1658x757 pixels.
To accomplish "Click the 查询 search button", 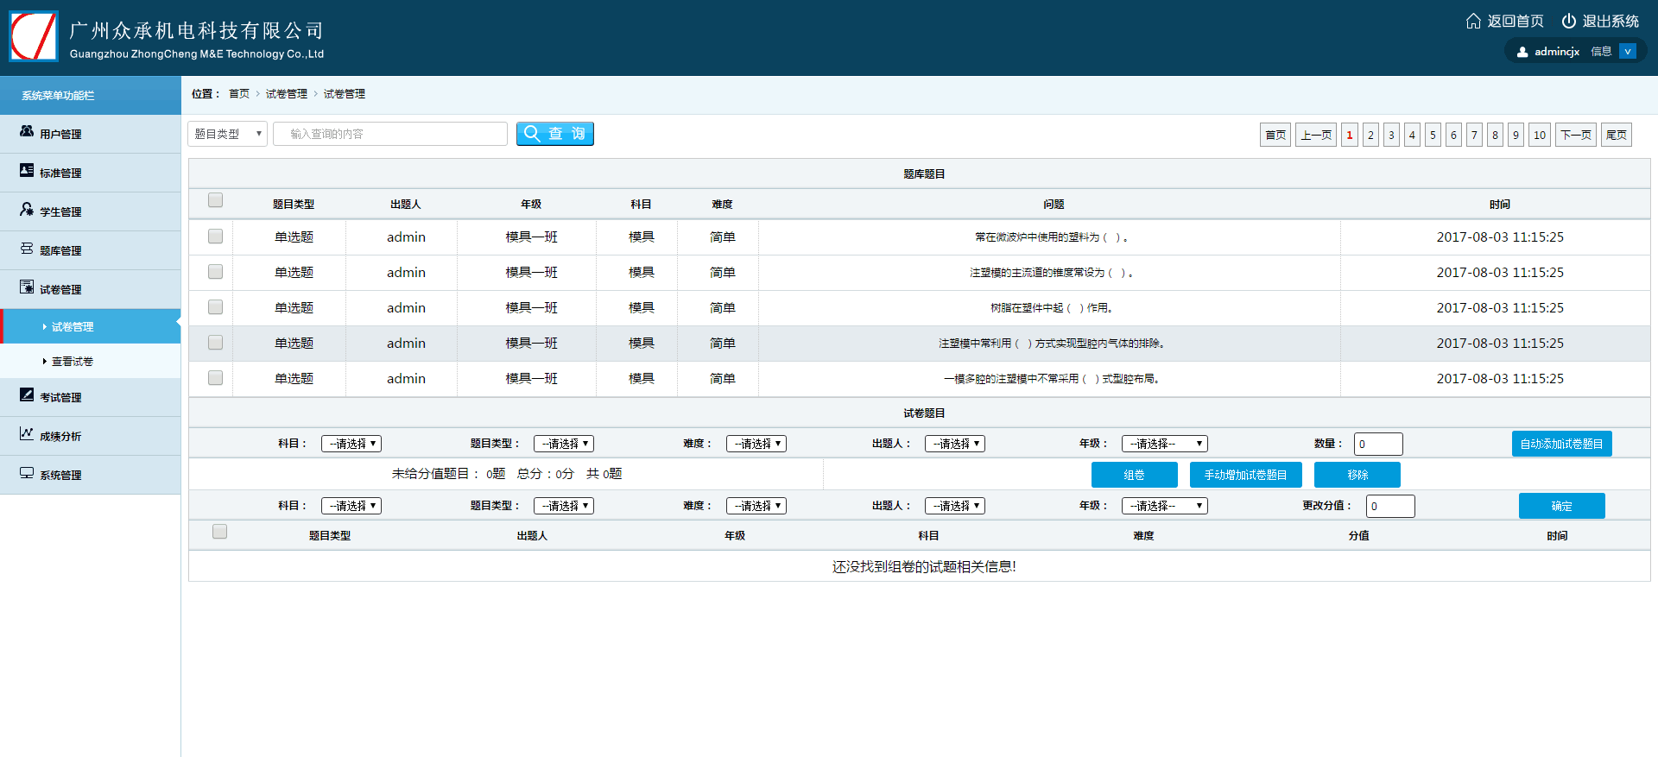I will 555,134.
